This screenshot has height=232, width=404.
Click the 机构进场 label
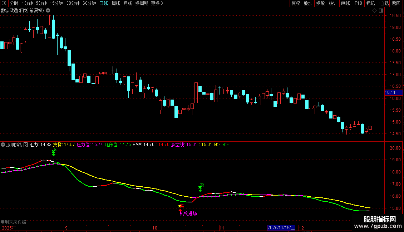coord(188,213)
